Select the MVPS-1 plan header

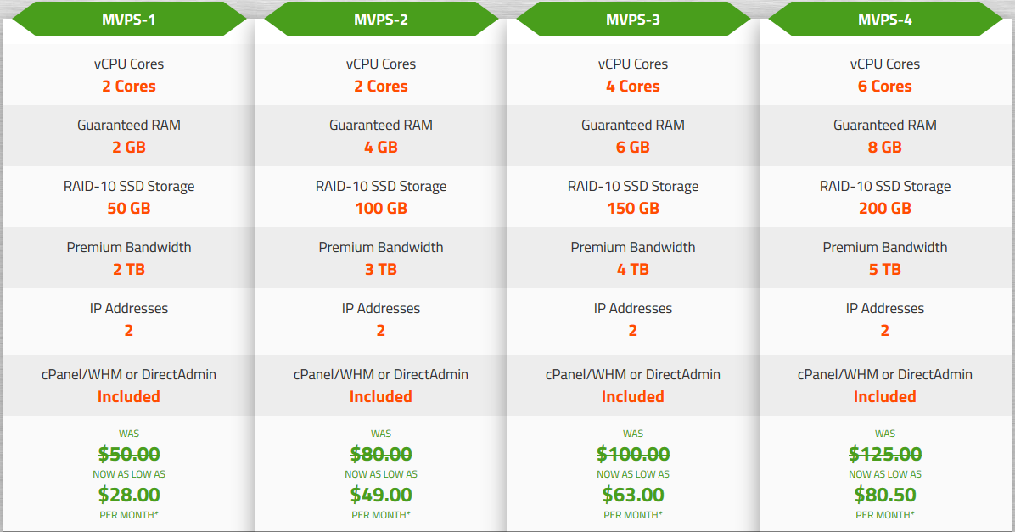[129, 20]
